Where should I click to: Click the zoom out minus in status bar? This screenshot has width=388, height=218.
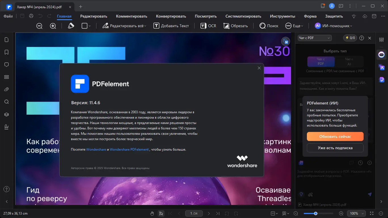tap(296, 213)
